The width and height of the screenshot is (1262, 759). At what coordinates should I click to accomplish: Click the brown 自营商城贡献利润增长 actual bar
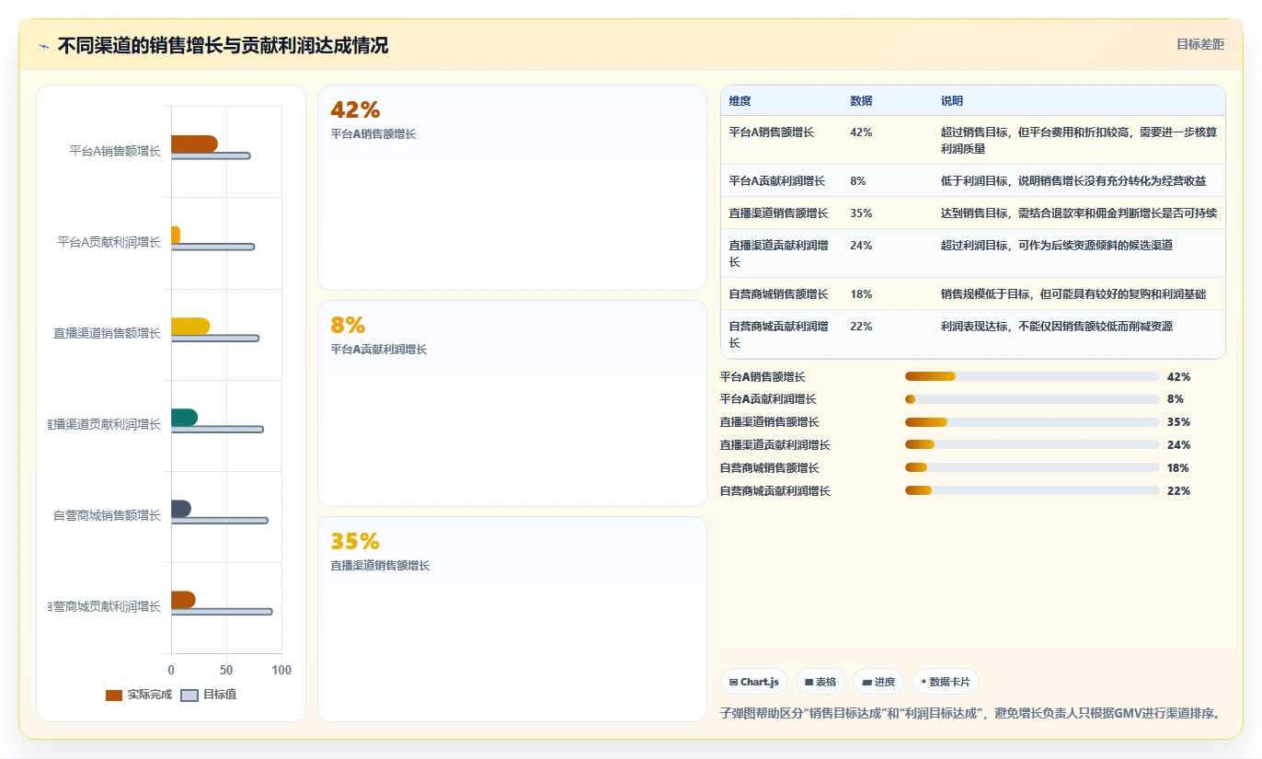(x=183, y=599)
